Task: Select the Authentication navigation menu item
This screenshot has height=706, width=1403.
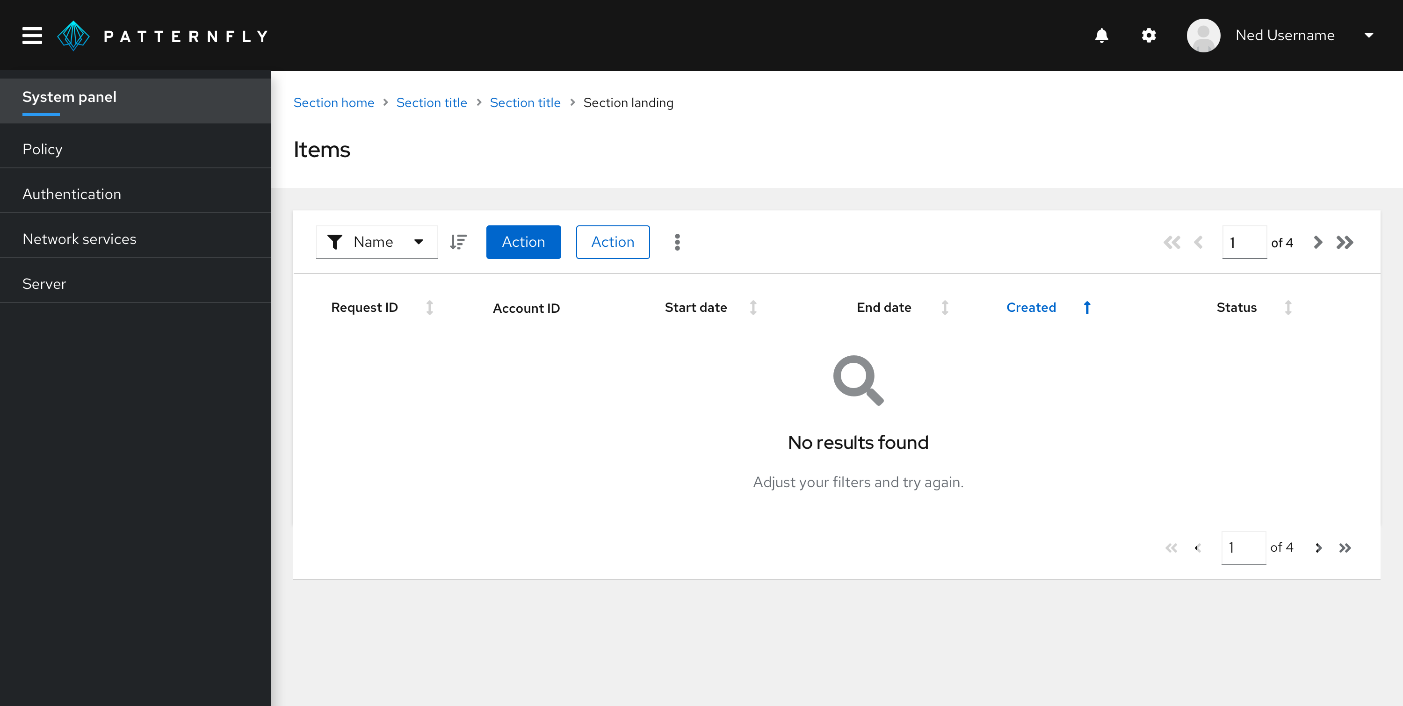Action: click(x=71, y=194)
